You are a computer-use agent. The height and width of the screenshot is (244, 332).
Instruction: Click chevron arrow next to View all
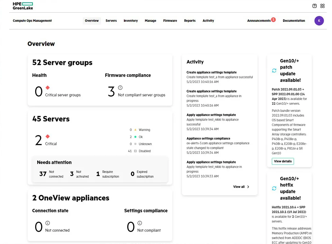click(x=248, y=187)
